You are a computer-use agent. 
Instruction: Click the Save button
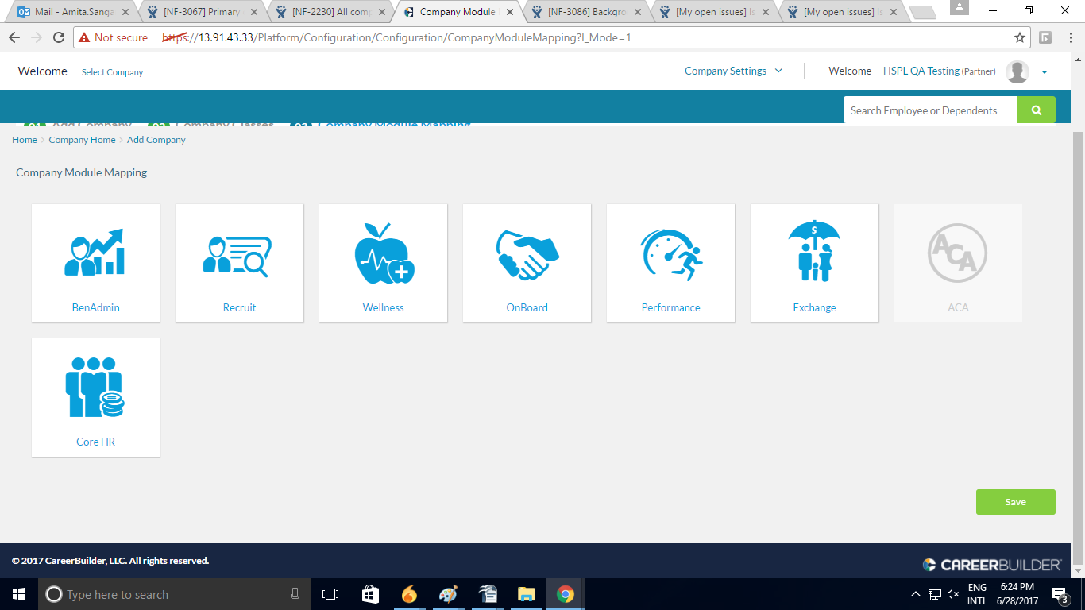(1015, 502)
